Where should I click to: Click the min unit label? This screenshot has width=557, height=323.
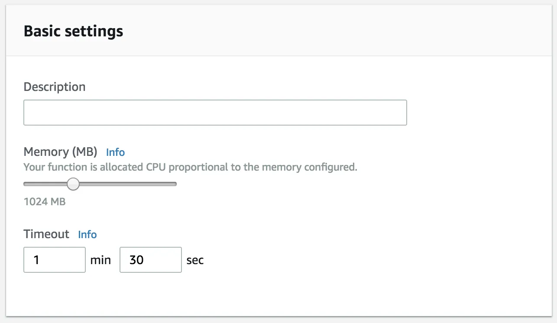coord(100,260)
